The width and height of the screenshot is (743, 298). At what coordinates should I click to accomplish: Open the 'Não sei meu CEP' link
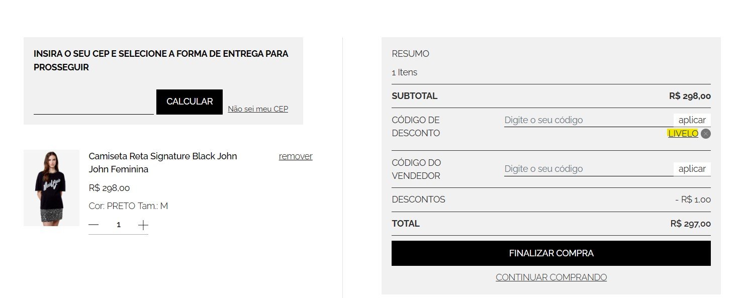coord(258,109)
